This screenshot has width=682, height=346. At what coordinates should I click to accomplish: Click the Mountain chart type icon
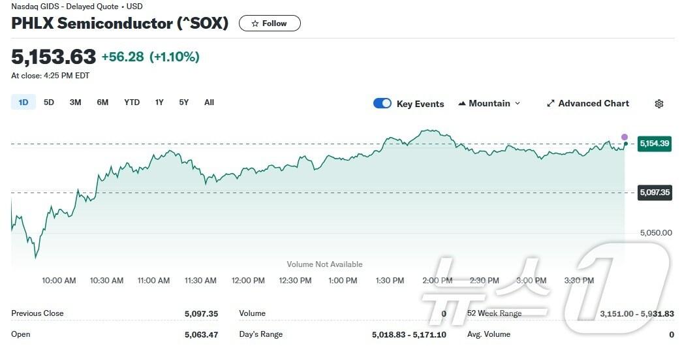(x=462, y=104)
